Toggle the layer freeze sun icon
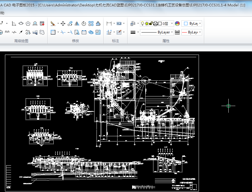Viewport: 252px width, 192px height. click(147, 24)
